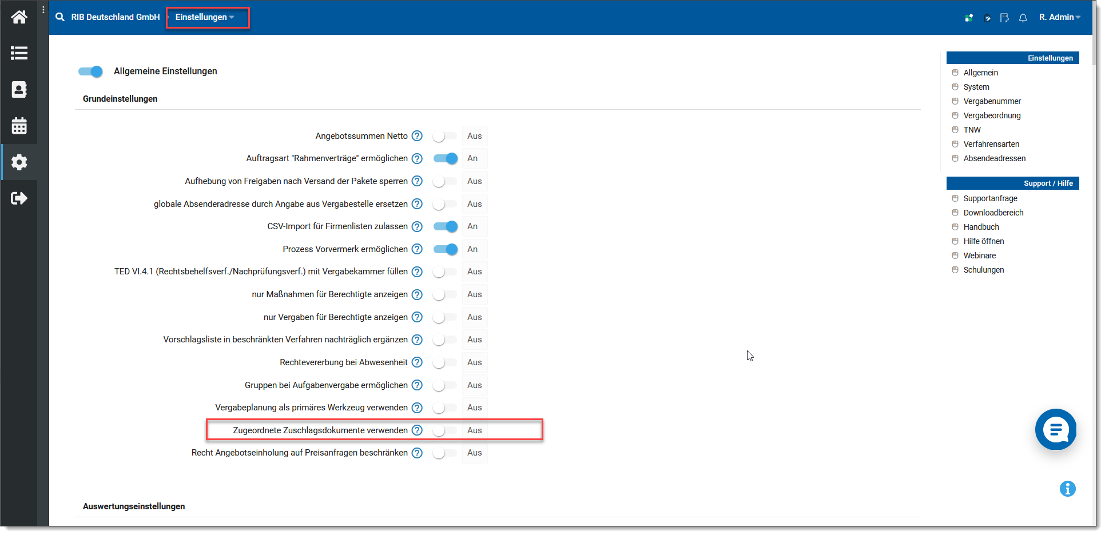Open Absendeadressen settings section
Screen dimensions: 1105x535
click(994, 158)
